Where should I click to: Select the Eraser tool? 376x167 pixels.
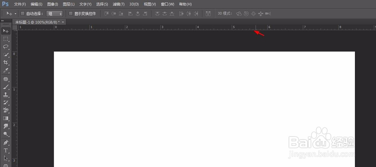tap(6, 110)
